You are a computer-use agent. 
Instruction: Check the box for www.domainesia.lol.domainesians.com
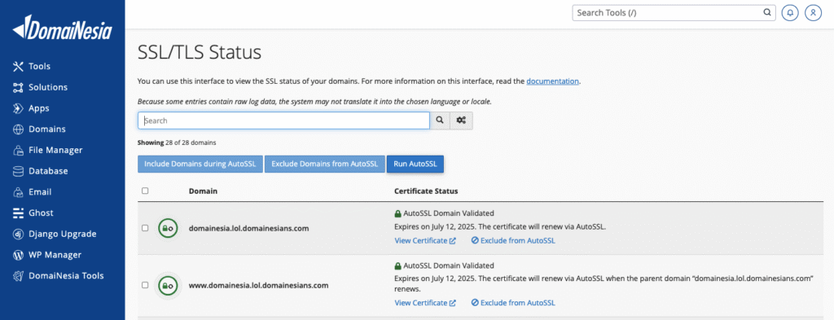tap(145, 285)
